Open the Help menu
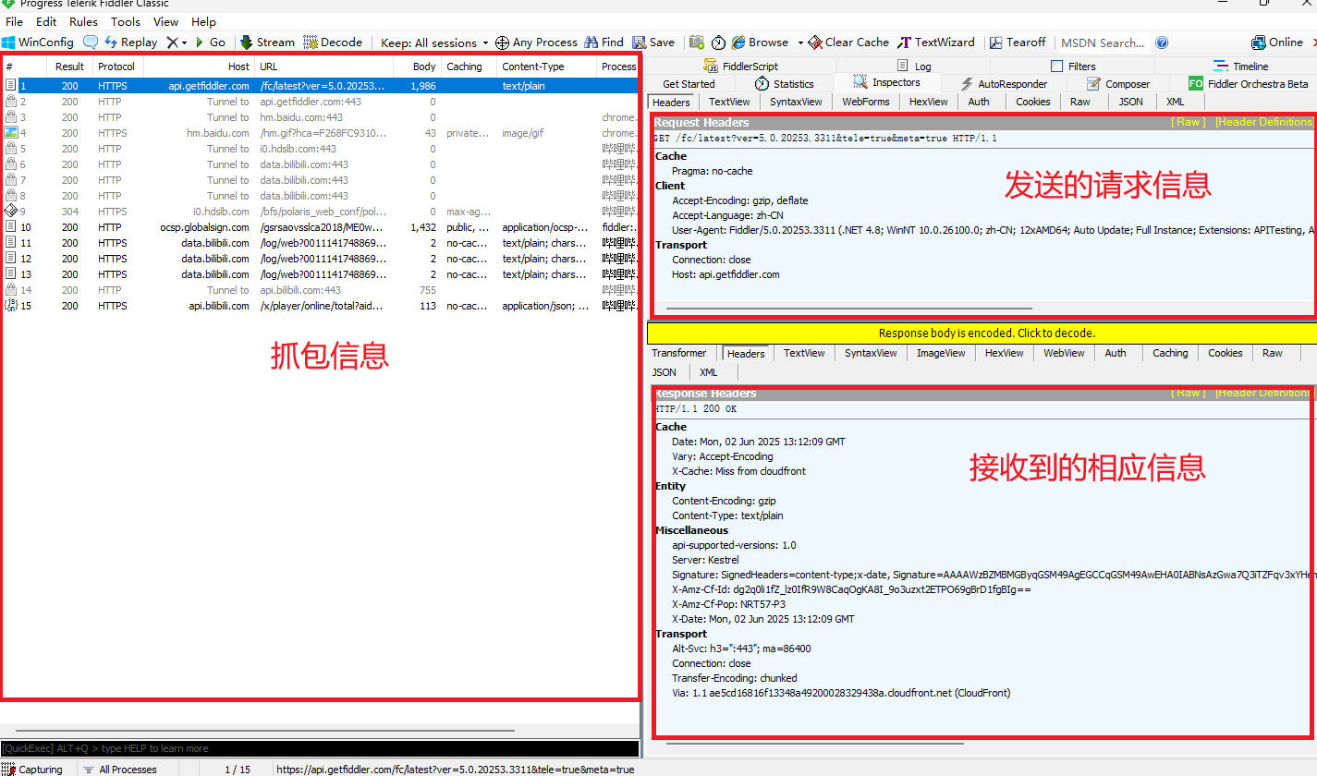The height and width of the screenshot is (776, 1317). tap(203, 21)
